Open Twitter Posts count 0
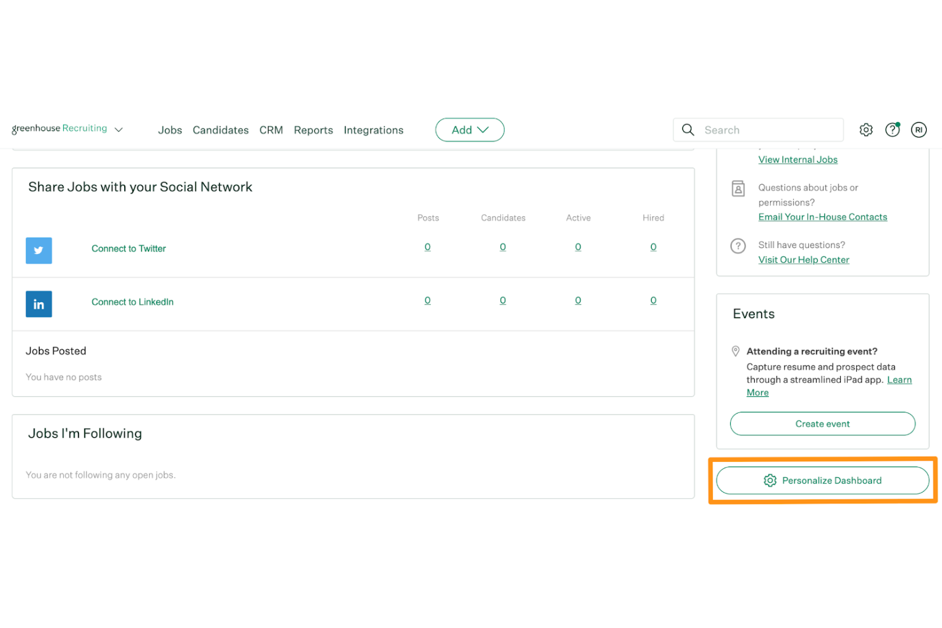942x628 pixels. [428, 247]
